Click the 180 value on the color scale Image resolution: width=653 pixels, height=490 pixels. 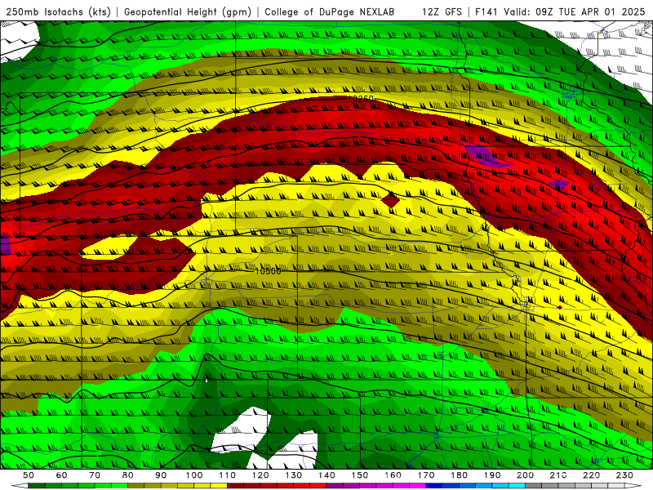pyautogui.click(x=459, y=475)
